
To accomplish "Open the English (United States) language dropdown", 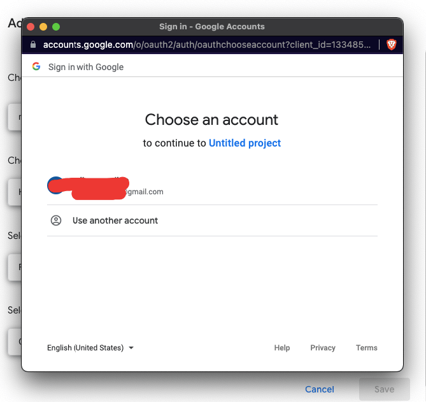I will (x=90, y=348).
